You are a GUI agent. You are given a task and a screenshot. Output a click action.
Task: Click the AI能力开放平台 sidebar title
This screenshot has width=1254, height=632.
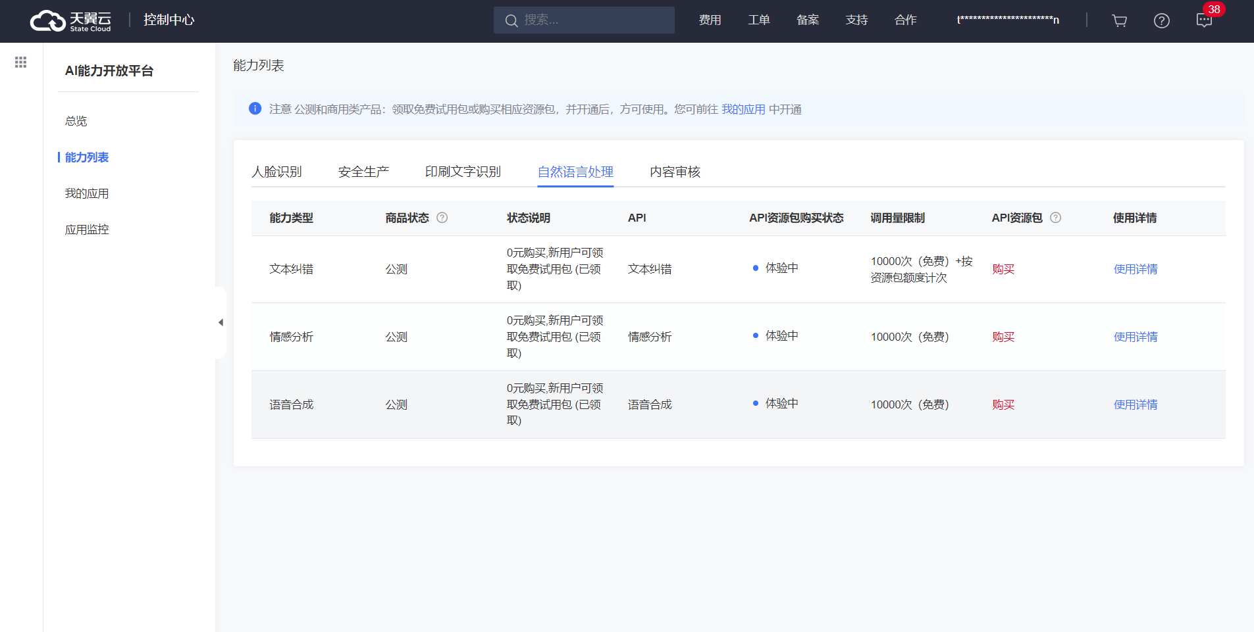(109, 70)
